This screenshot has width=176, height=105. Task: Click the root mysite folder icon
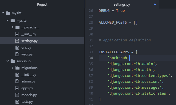pyautogui.click(x=8, y=13)
